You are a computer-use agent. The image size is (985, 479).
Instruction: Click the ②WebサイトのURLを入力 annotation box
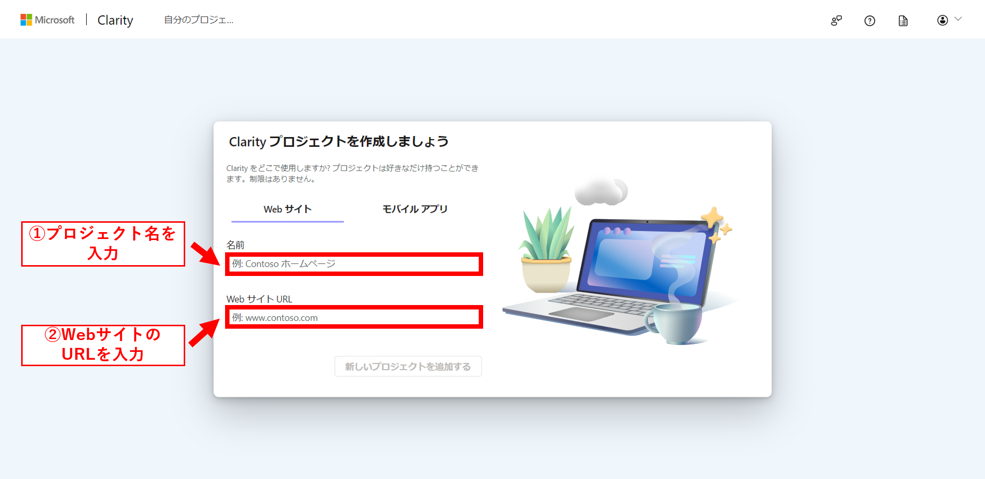click(103, 345)
